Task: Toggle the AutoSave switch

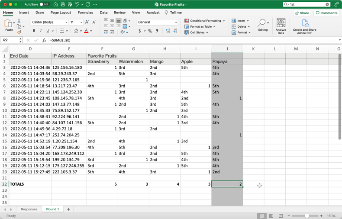Action: (x=44, y=4)
